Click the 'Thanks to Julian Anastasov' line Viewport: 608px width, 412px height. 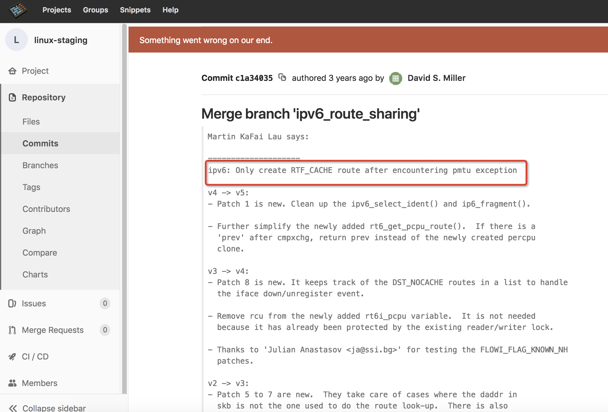388,350
